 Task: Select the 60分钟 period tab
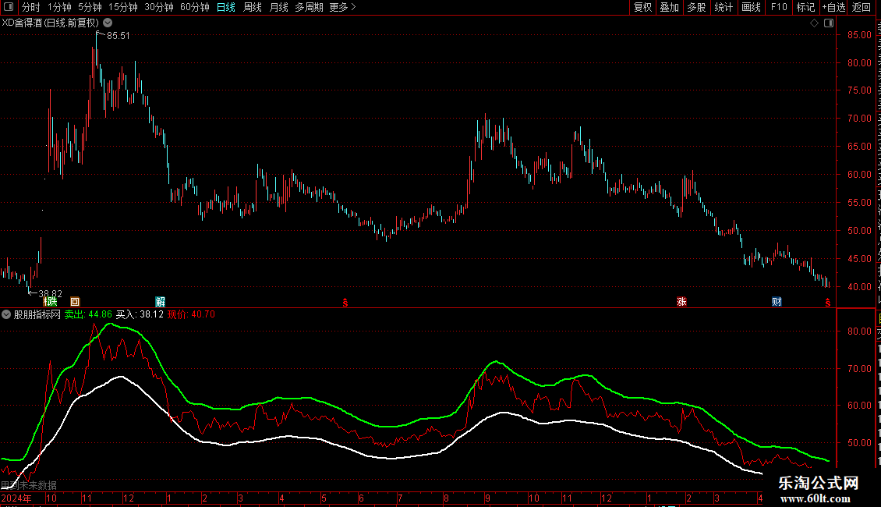(195, 7)
